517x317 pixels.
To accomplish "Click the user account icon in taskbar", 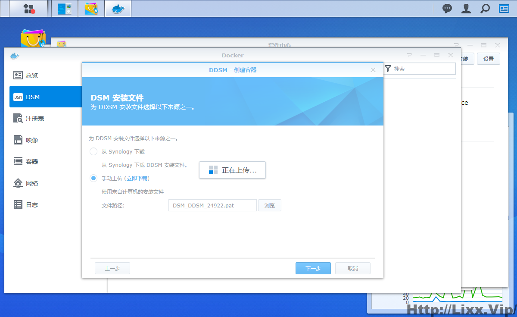I will 466,8.
